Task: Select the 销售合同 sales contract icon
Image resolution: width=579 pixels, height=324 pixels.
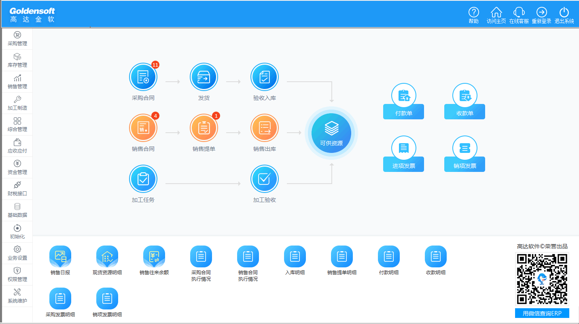Action: click(143, 128)
